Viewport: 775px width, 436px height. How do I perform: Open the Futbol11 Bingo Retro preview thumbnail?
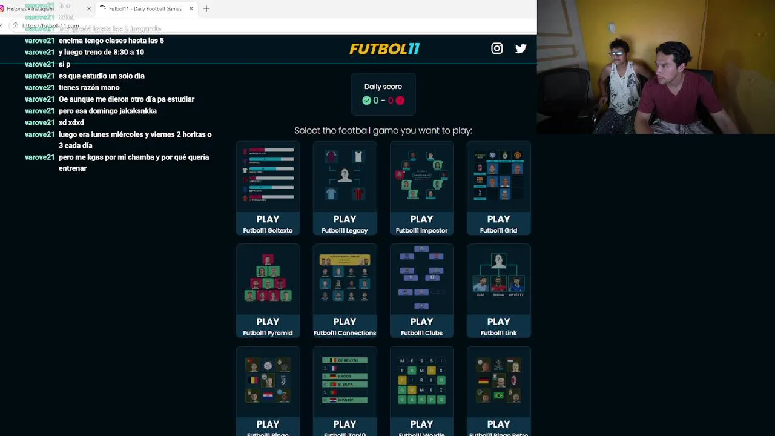[x=498, y=381]
